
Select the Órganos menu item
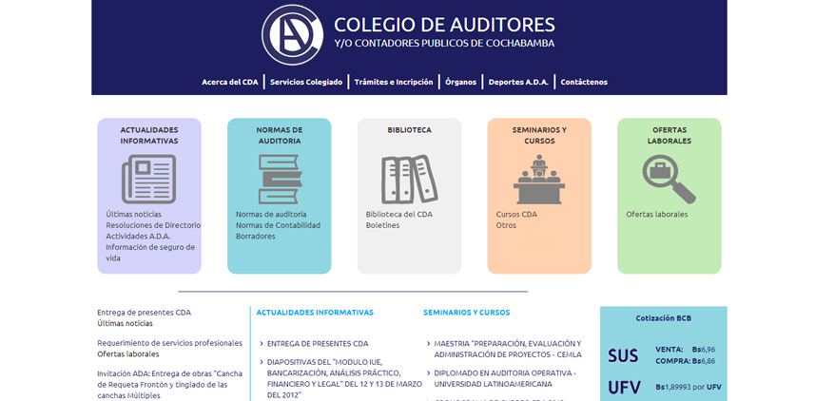(x=460, y=82)
